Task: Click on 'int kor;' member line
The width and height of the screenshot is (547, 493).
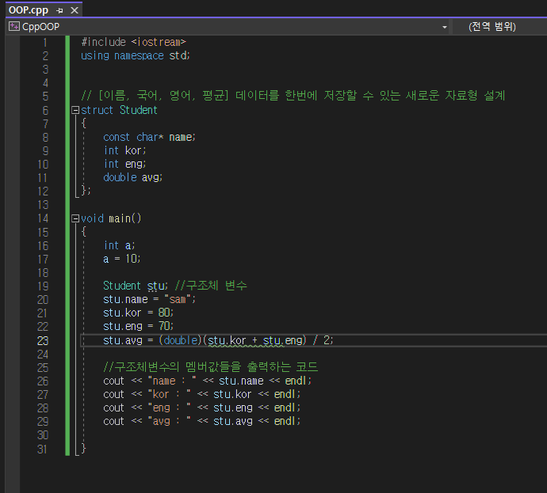Action: [x=125, y=150]
